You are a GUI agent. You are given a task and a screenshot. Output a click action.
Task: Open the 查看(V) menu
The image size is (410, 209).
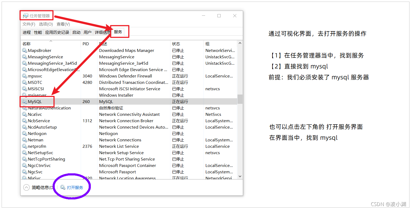point(63,24)
